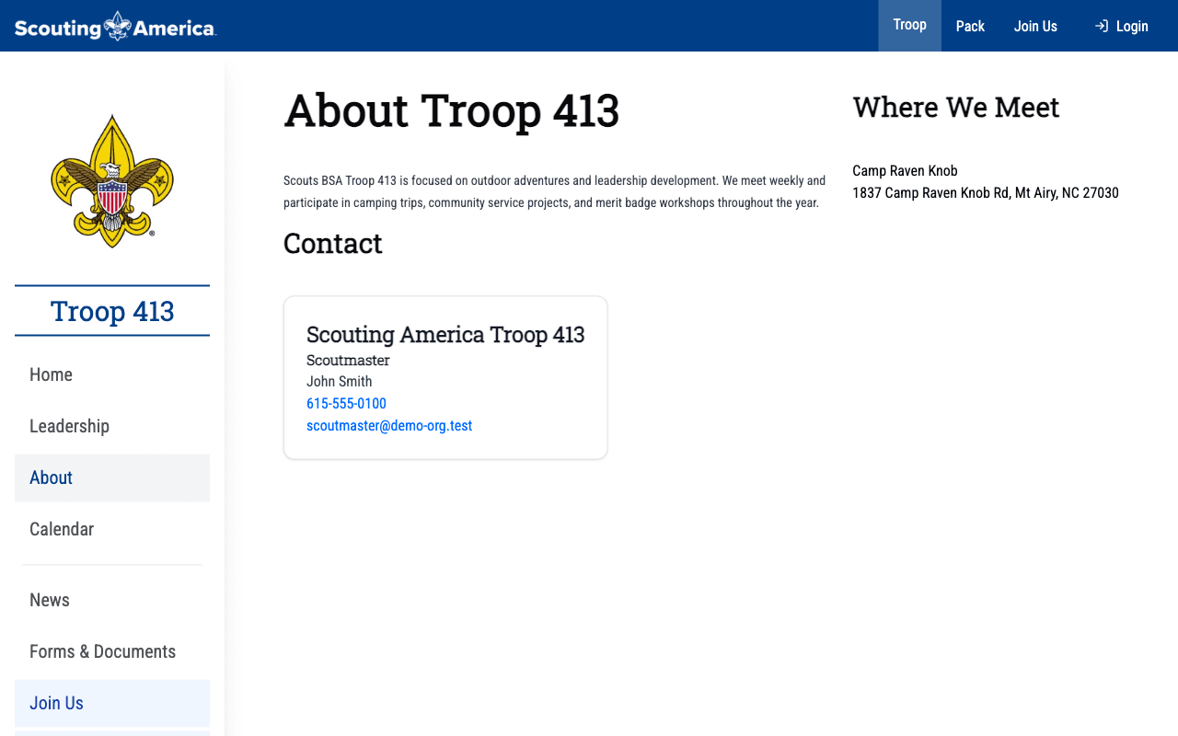
Task: Select Join Us in the top navigation
Action: (1035, 26)
